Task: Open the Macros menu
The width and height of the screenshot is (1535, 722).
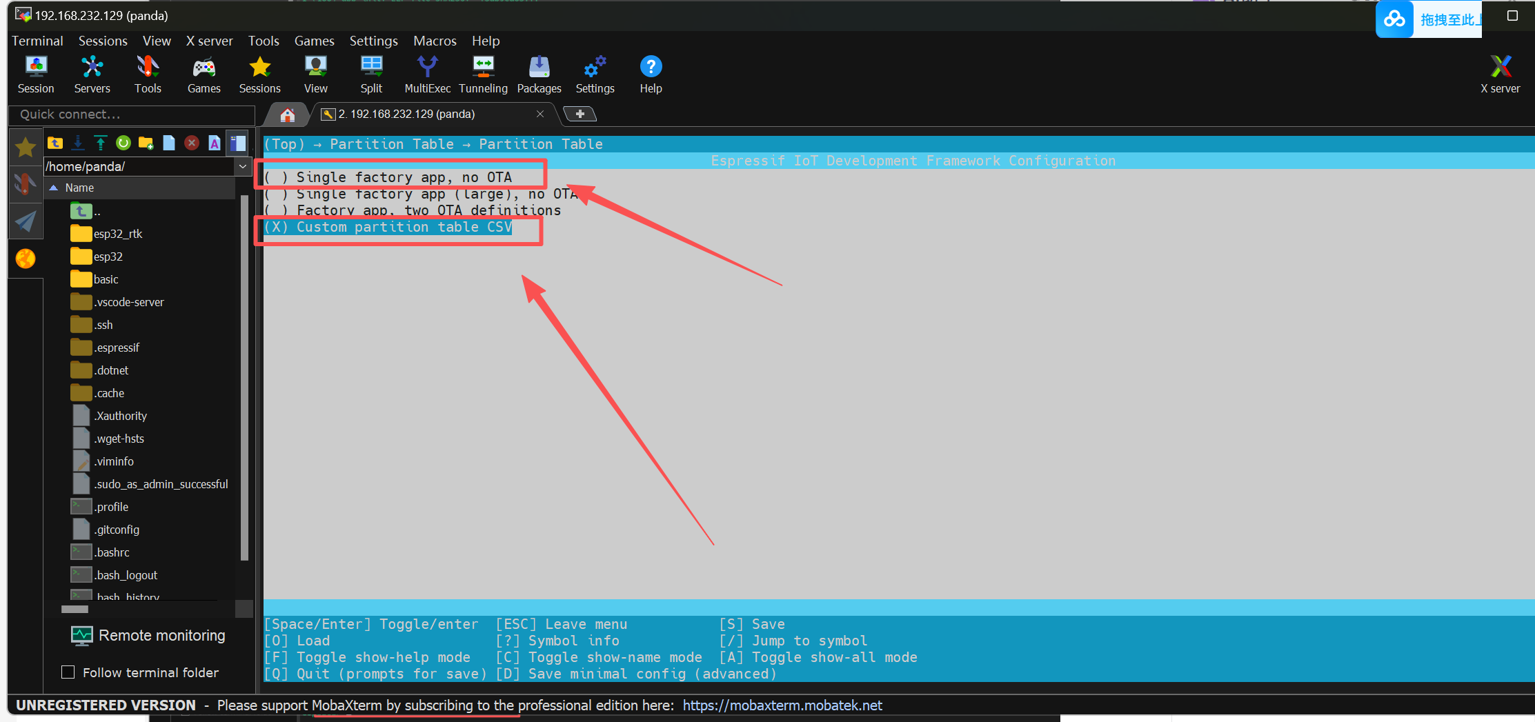Action: click(x=435, y=41)
